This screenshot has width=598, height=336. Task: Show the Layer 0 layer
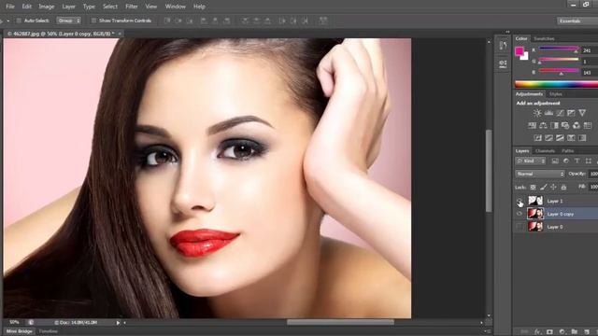tap(520, 227)
